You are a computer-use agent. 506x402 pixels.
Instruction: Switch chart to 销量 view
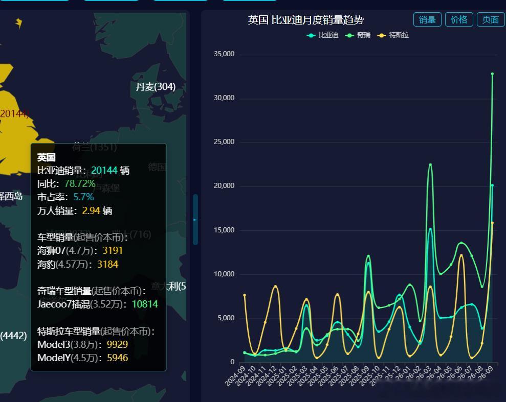point(427,19)
